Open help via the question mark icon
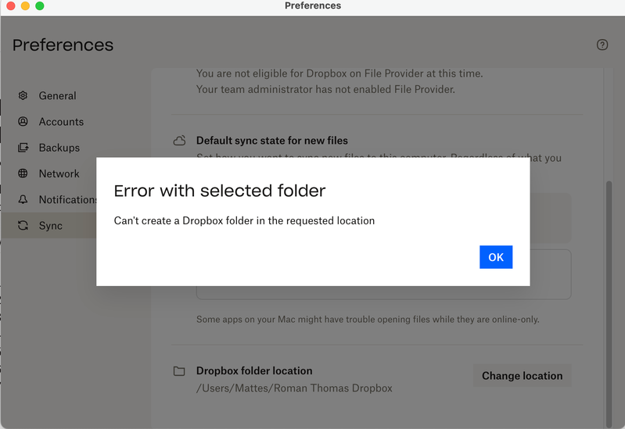 pyautogui.click(x=602, y=45)
